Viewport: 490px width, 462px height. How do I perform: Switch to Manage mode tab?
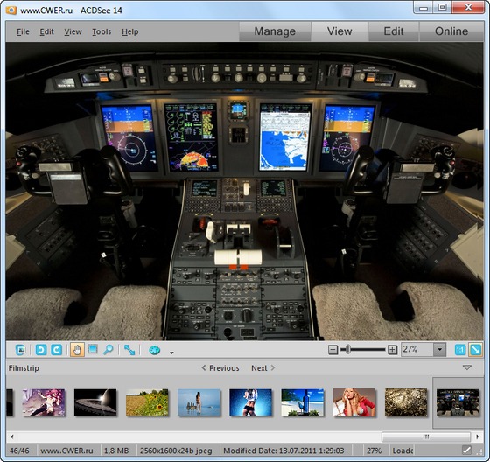coord(275,31)
